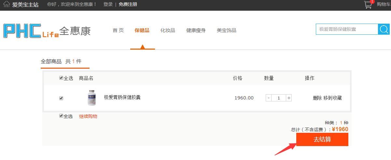Click the price 1960.00 text
This screenshot has width=391, height=160.
244,98
